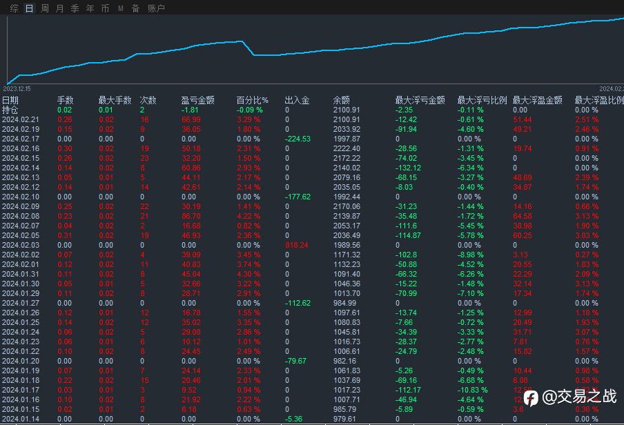Screen dimensions: 624x425
Task: Open the 周 weekly tab
Action: (45, 8)
